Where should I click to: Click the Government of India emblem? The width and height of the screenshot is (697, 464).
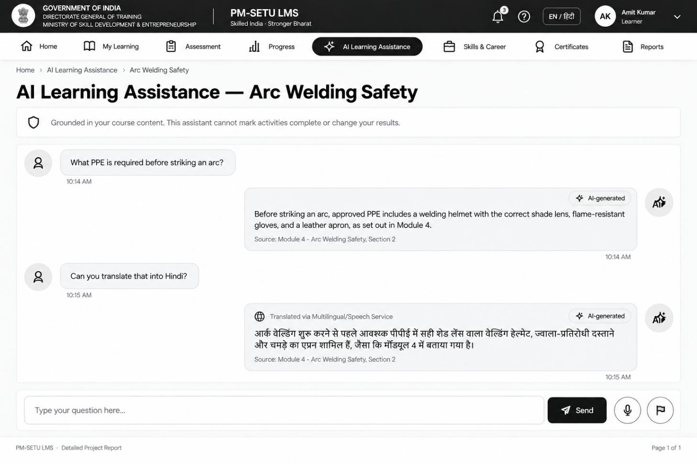coord(23,16)
